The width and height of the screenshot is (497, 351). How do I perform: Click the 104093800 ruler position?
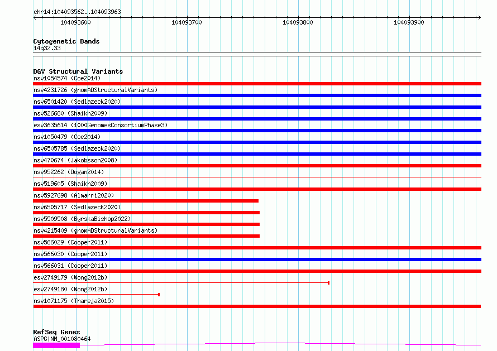click(298, 22)
